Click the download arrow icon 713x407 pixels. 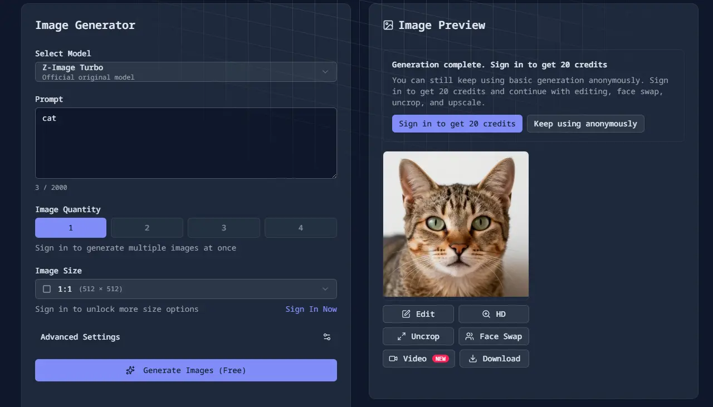[473, 359]
